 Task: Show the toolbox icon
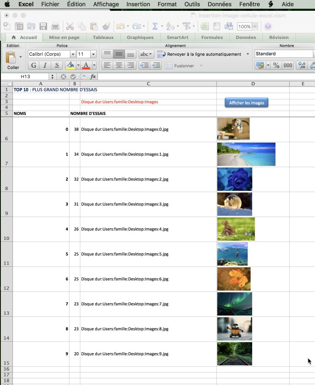217,26
